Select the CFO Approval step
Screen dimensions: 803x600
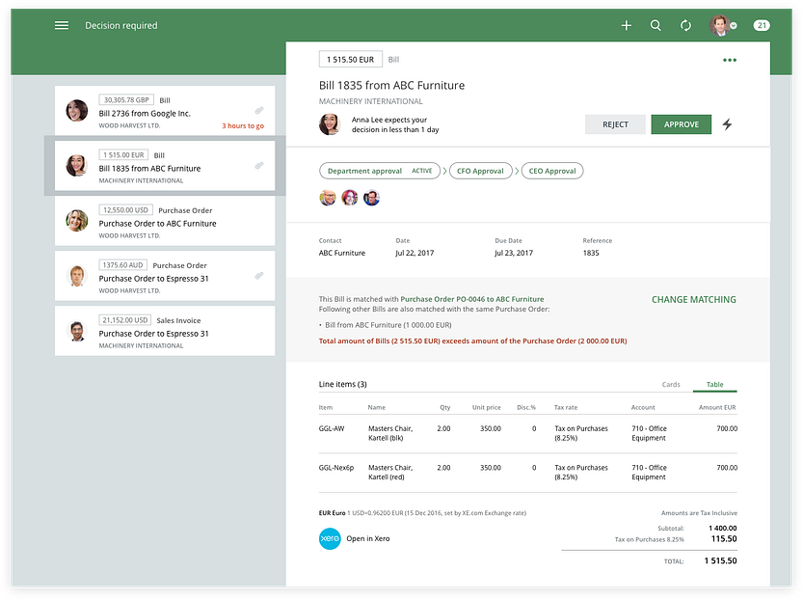[x=480, y=171]
